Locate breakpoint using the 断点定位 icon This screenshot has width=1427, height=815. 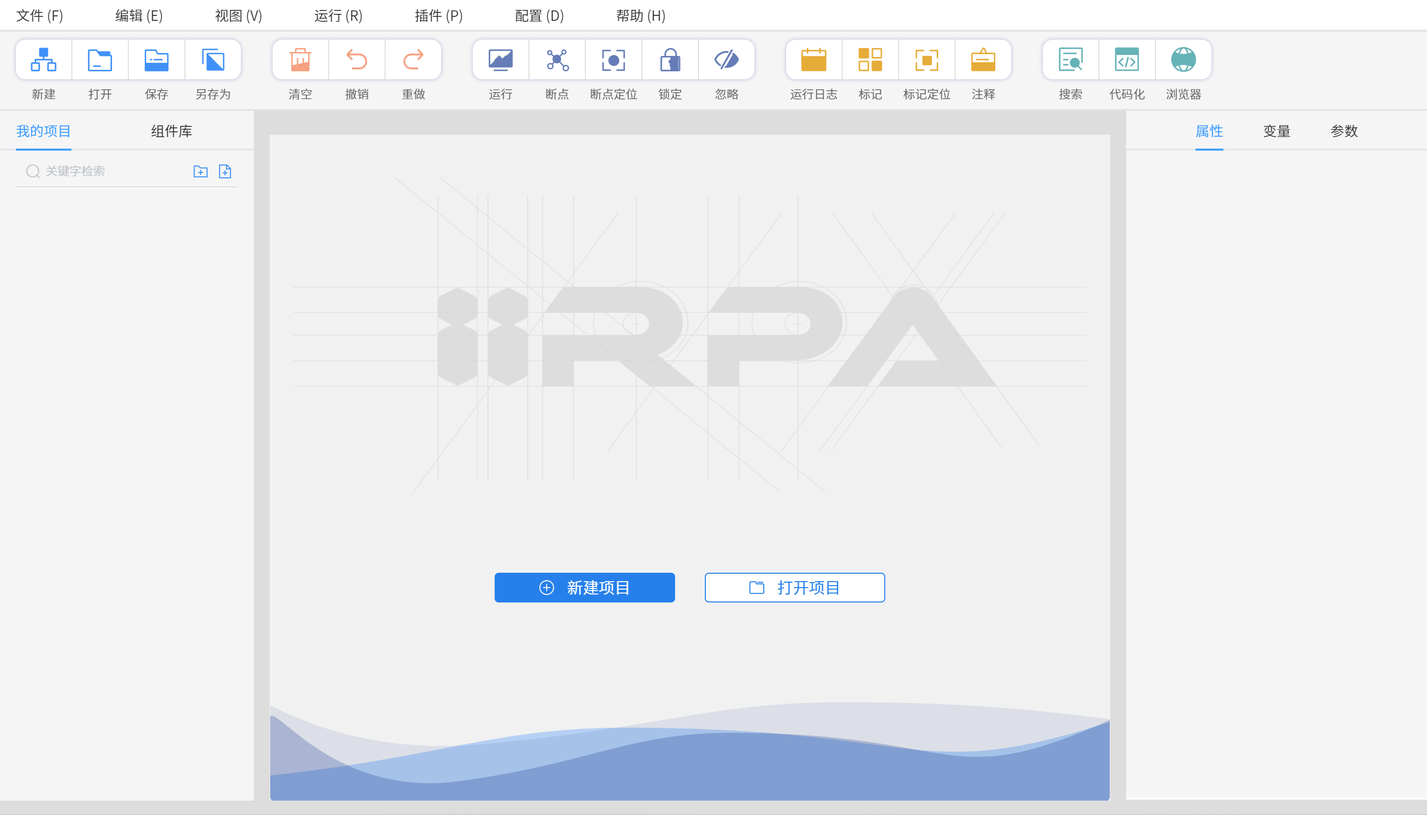point(614,60)
